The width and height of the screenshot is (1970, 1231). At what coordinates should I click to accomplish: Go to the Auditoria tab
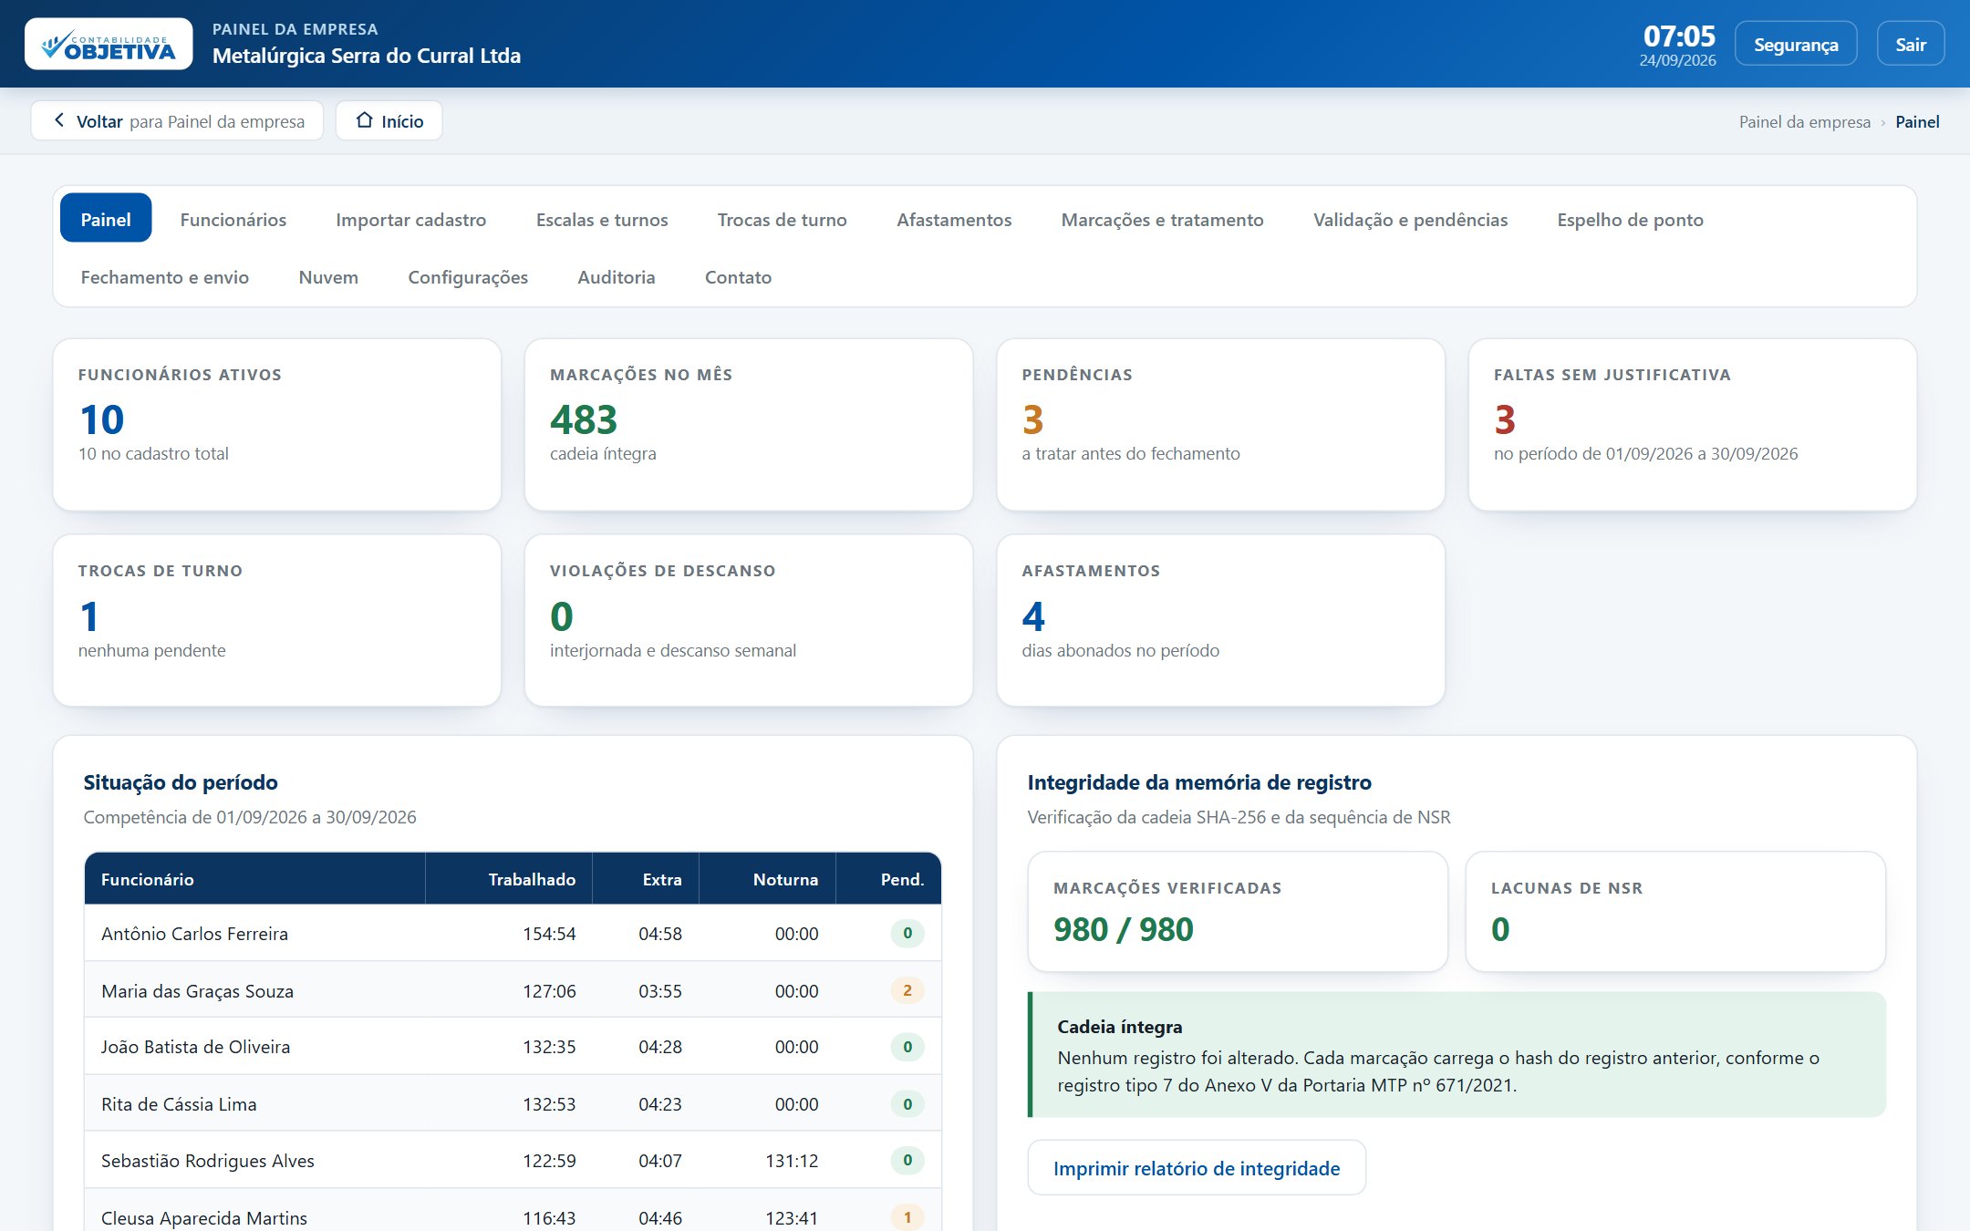pyautogui.click(x=616, y=276)
